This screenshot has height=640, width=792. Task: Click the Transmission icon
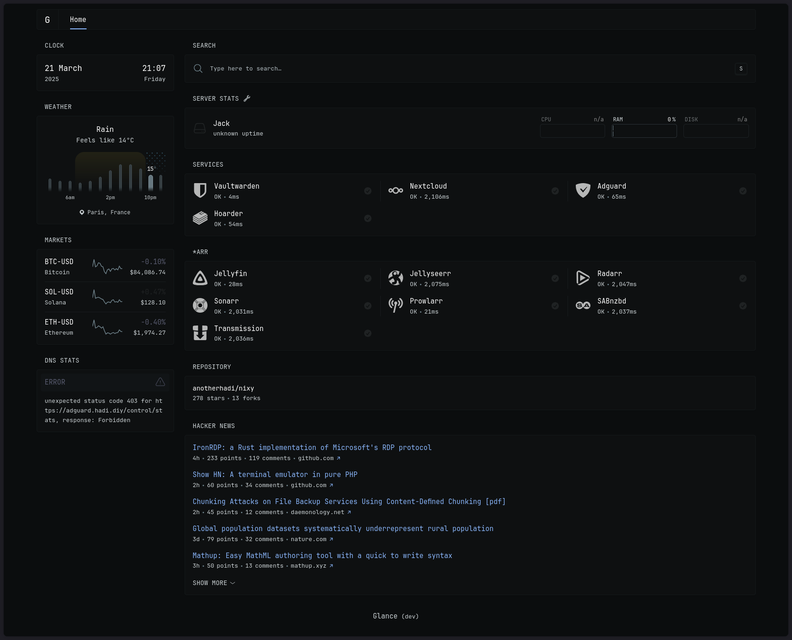200,333
